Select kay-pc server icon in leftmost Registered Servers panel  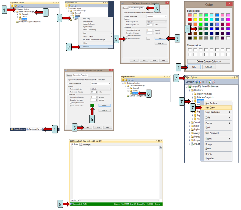click(x=20, y=19)
